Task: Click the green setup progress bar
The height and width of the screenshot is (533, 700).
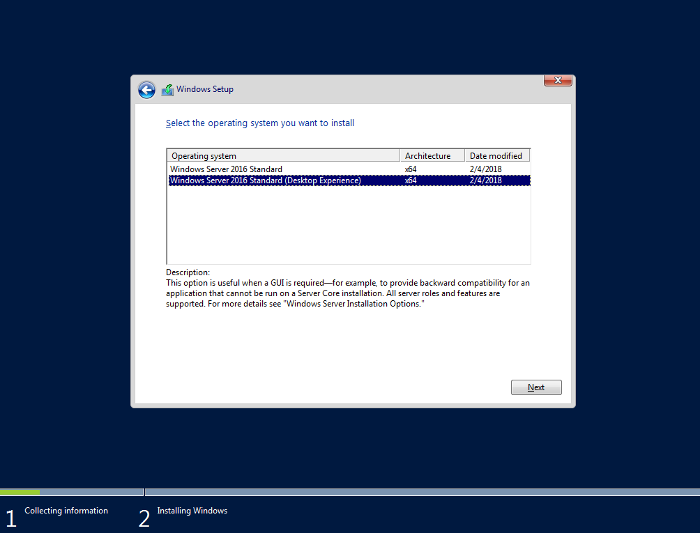Action: 20,492
